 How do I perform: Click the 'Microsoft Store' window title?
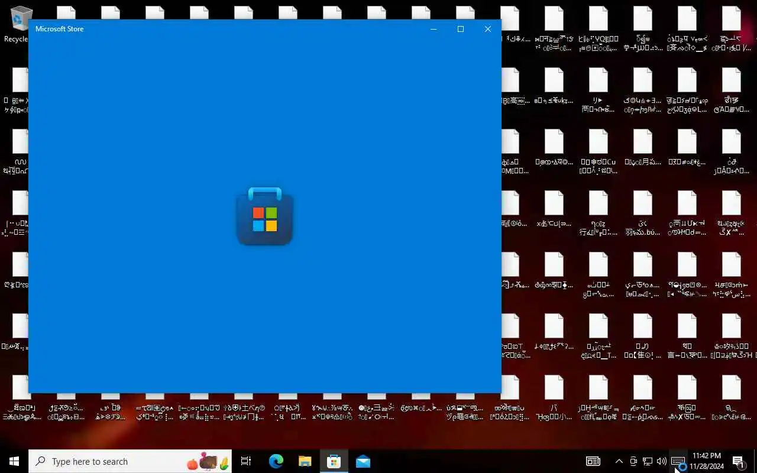[x=60, y=29]
